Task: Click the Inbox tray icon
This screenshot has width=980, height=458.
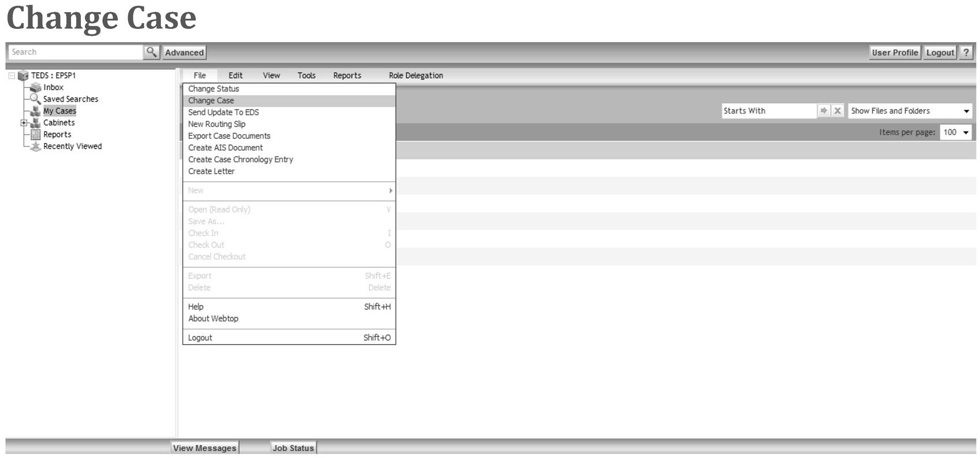Action: 35,87
